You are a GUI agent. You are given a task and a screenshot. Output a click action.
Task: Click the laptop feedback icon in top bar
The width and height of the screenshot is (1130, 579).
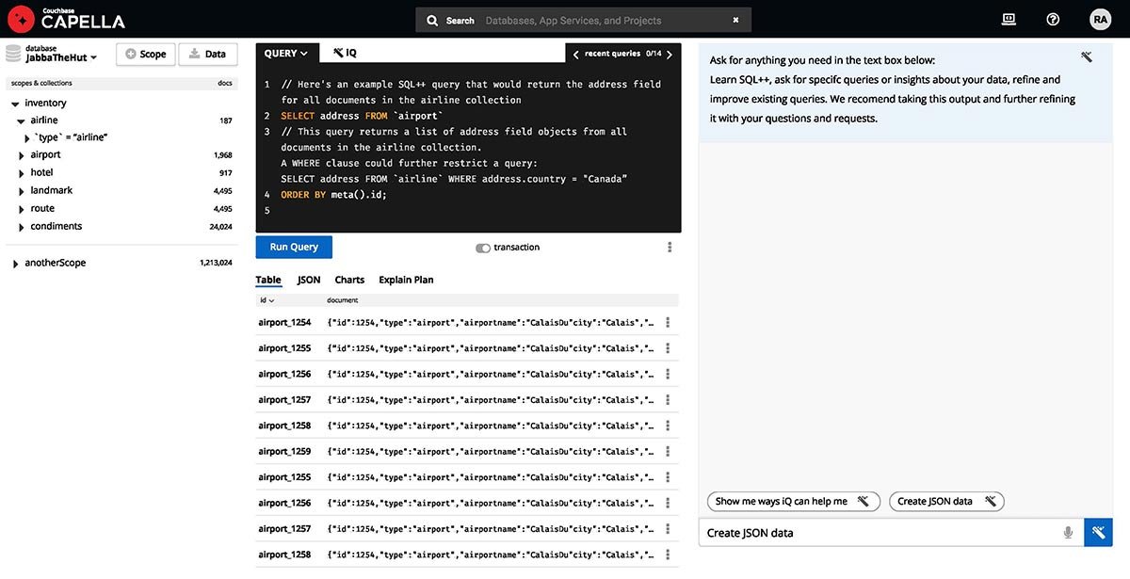pyautogui.click(x=1008, y=19)
